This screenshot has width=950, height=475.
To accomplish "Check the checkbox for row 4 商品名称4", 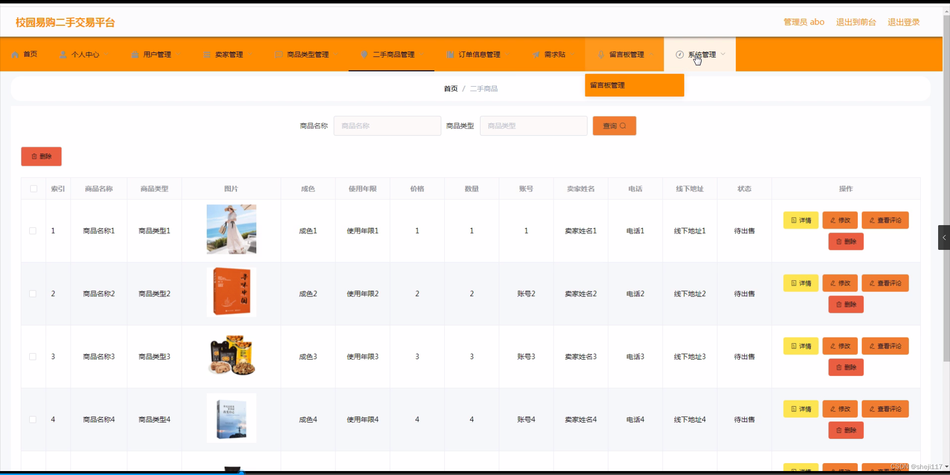I will [x=33, y=419].
